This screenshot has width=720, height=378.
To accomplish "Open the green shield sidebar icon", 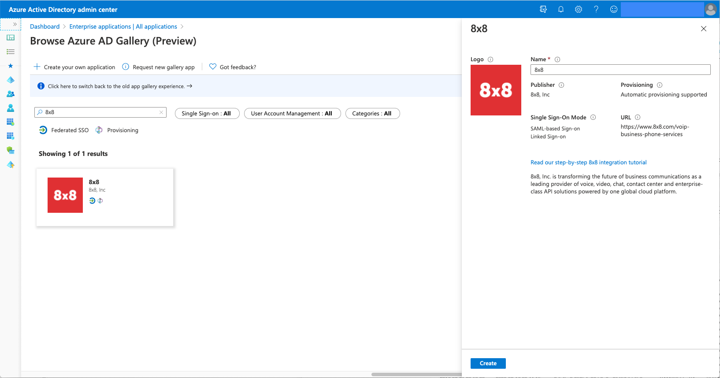I will point(11,150).
